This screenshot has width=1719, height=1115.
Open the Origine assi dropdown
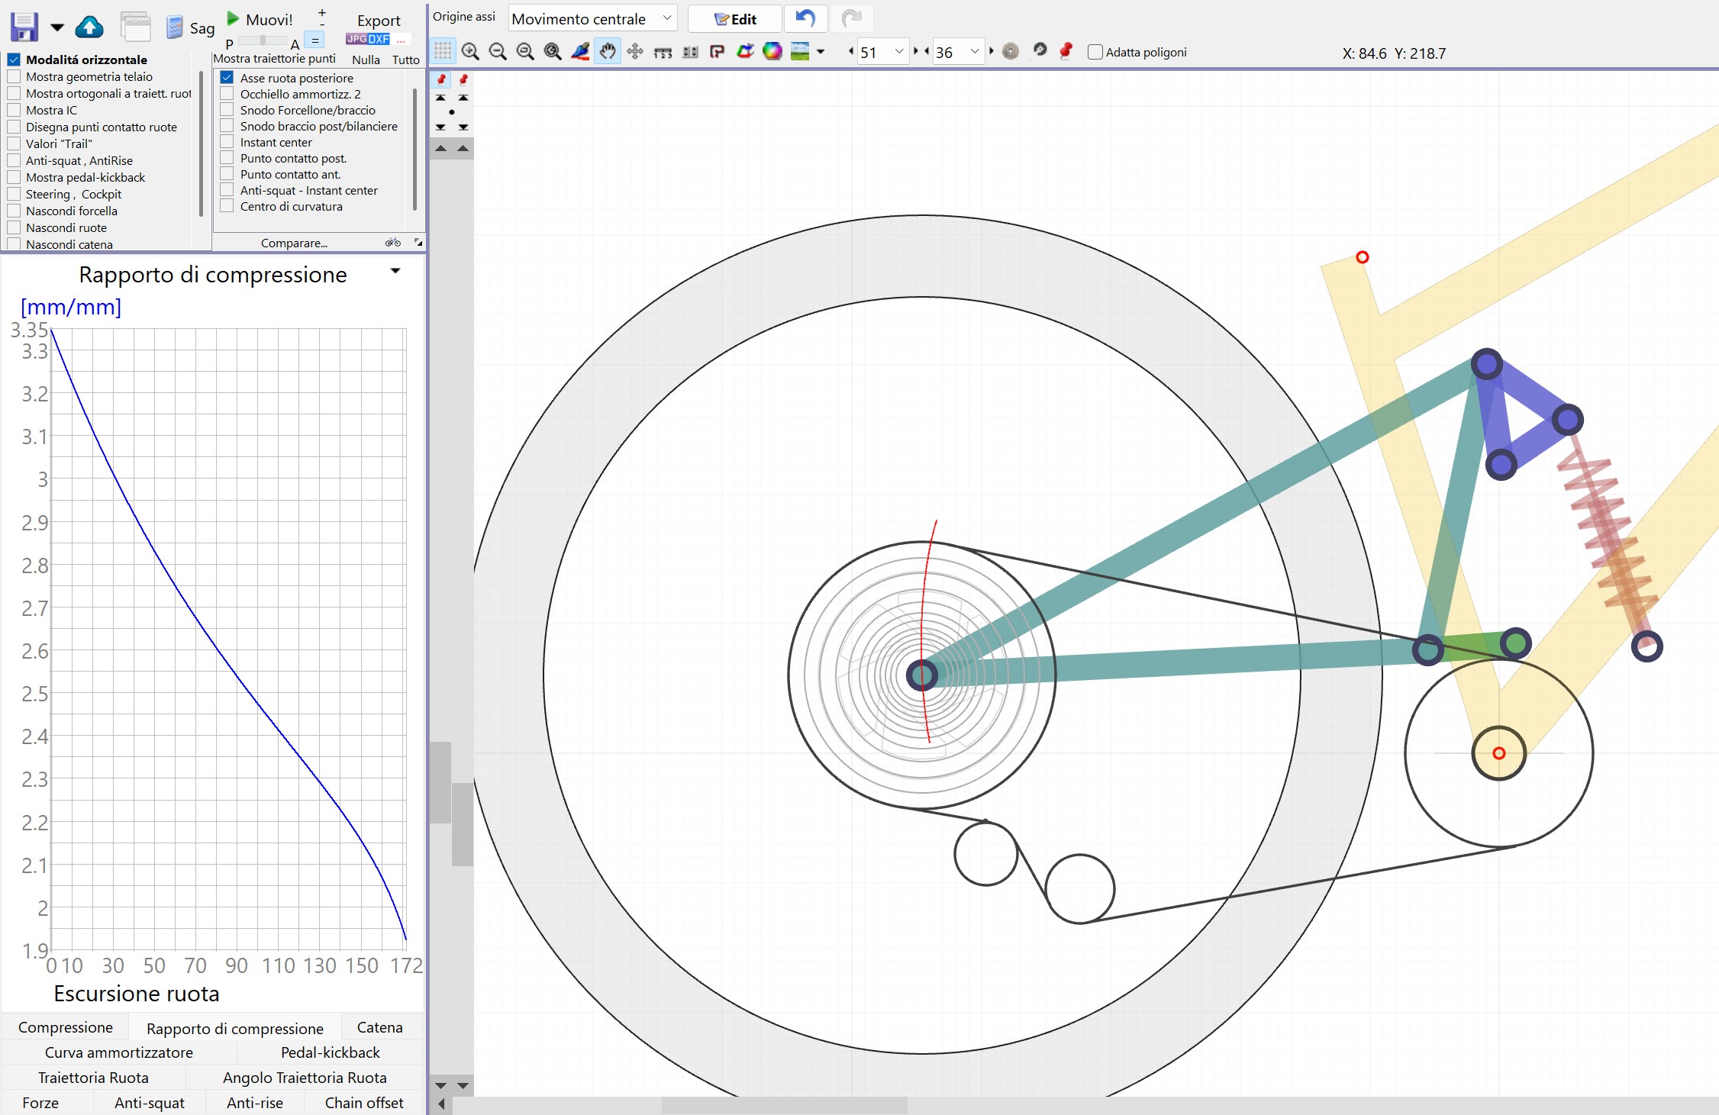point(592,18)
